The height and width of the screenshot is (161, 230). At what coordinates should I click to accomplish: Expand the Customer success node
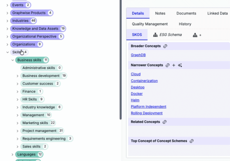(18, 84)
